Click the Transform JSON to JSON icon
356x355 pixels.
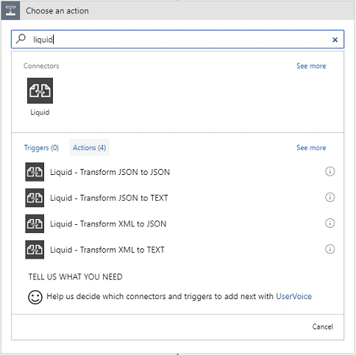point(35,172)
